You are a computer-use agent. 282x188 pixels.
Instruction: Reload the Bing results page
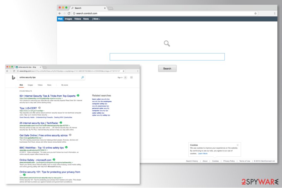(14, 71)
